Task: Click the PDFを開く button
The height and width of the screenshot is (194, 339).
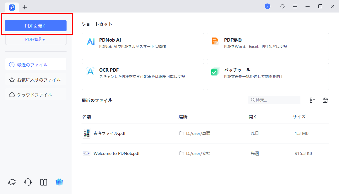Action: pyautogui.click(x=35, y=25)
